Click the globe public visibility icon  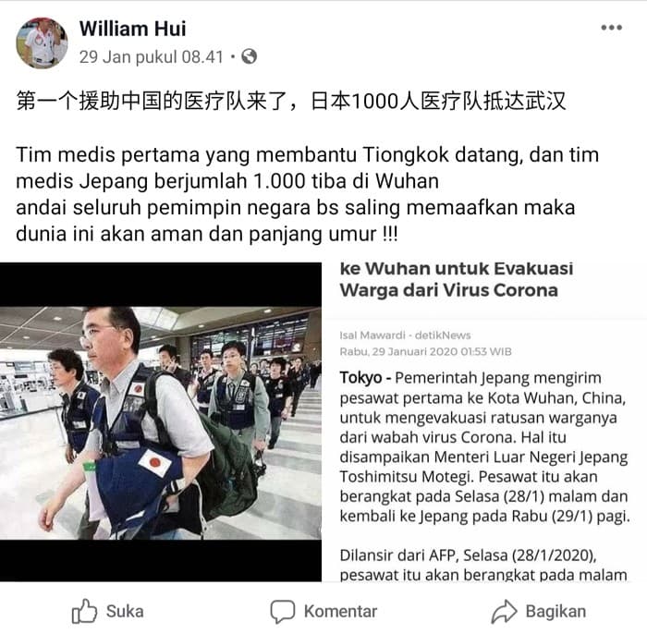click(249, 56)
